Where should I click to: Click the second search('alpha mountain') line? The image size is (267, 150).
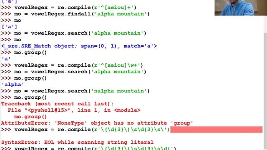pyautogui.click(x=73, y=72)
